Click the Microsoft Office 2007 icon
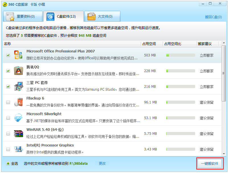The image size is (229, 173). [18, 55]
